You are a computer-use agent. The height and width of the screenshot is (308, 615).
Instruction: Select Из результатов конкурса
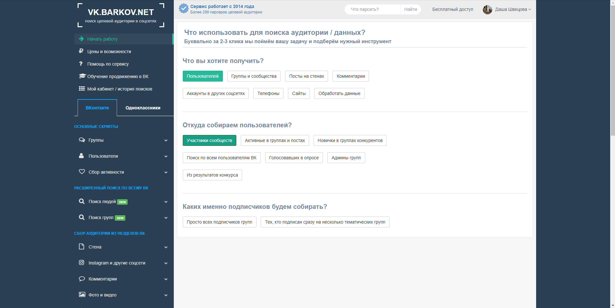pos(212,175)
